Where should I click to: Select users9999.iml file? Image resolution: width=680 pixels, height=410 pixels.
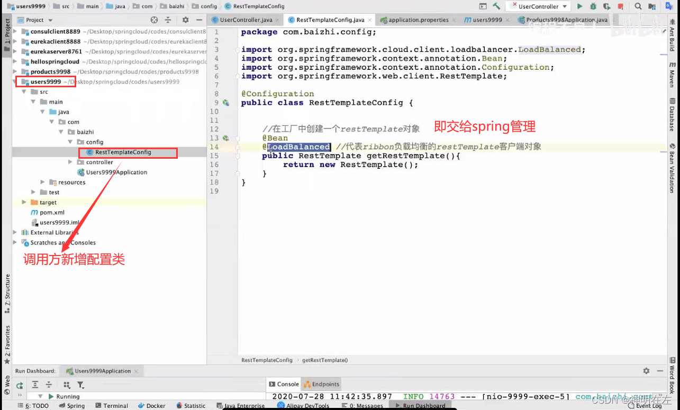pyautogui.click(x=59, y=222)
